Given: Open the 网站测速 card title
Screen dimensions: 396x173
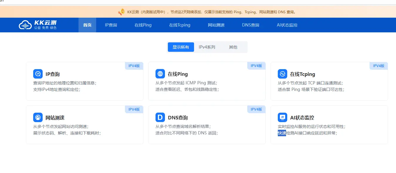Looking at the screenshot, I should coord(55,118).
